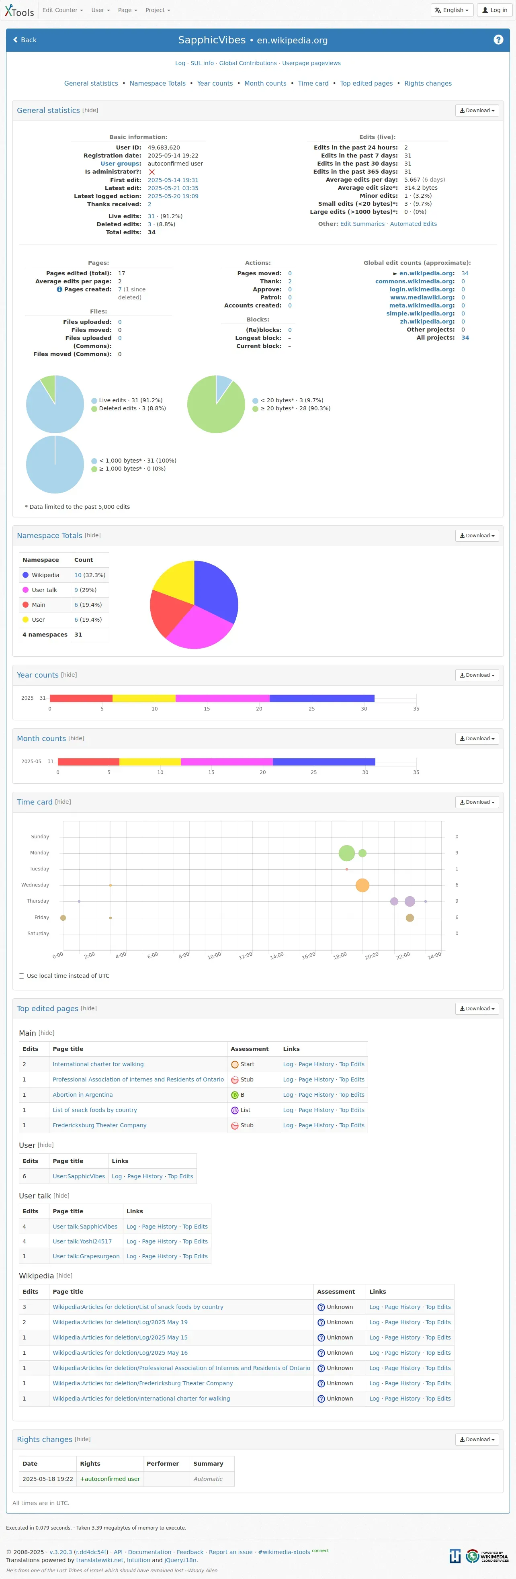Click the Wikimedia Cloud Services logo

(x=487, y=1556)
